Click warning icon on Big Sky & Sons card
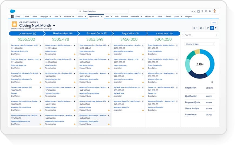Screen dimensions: 237x148 point(143,96)
